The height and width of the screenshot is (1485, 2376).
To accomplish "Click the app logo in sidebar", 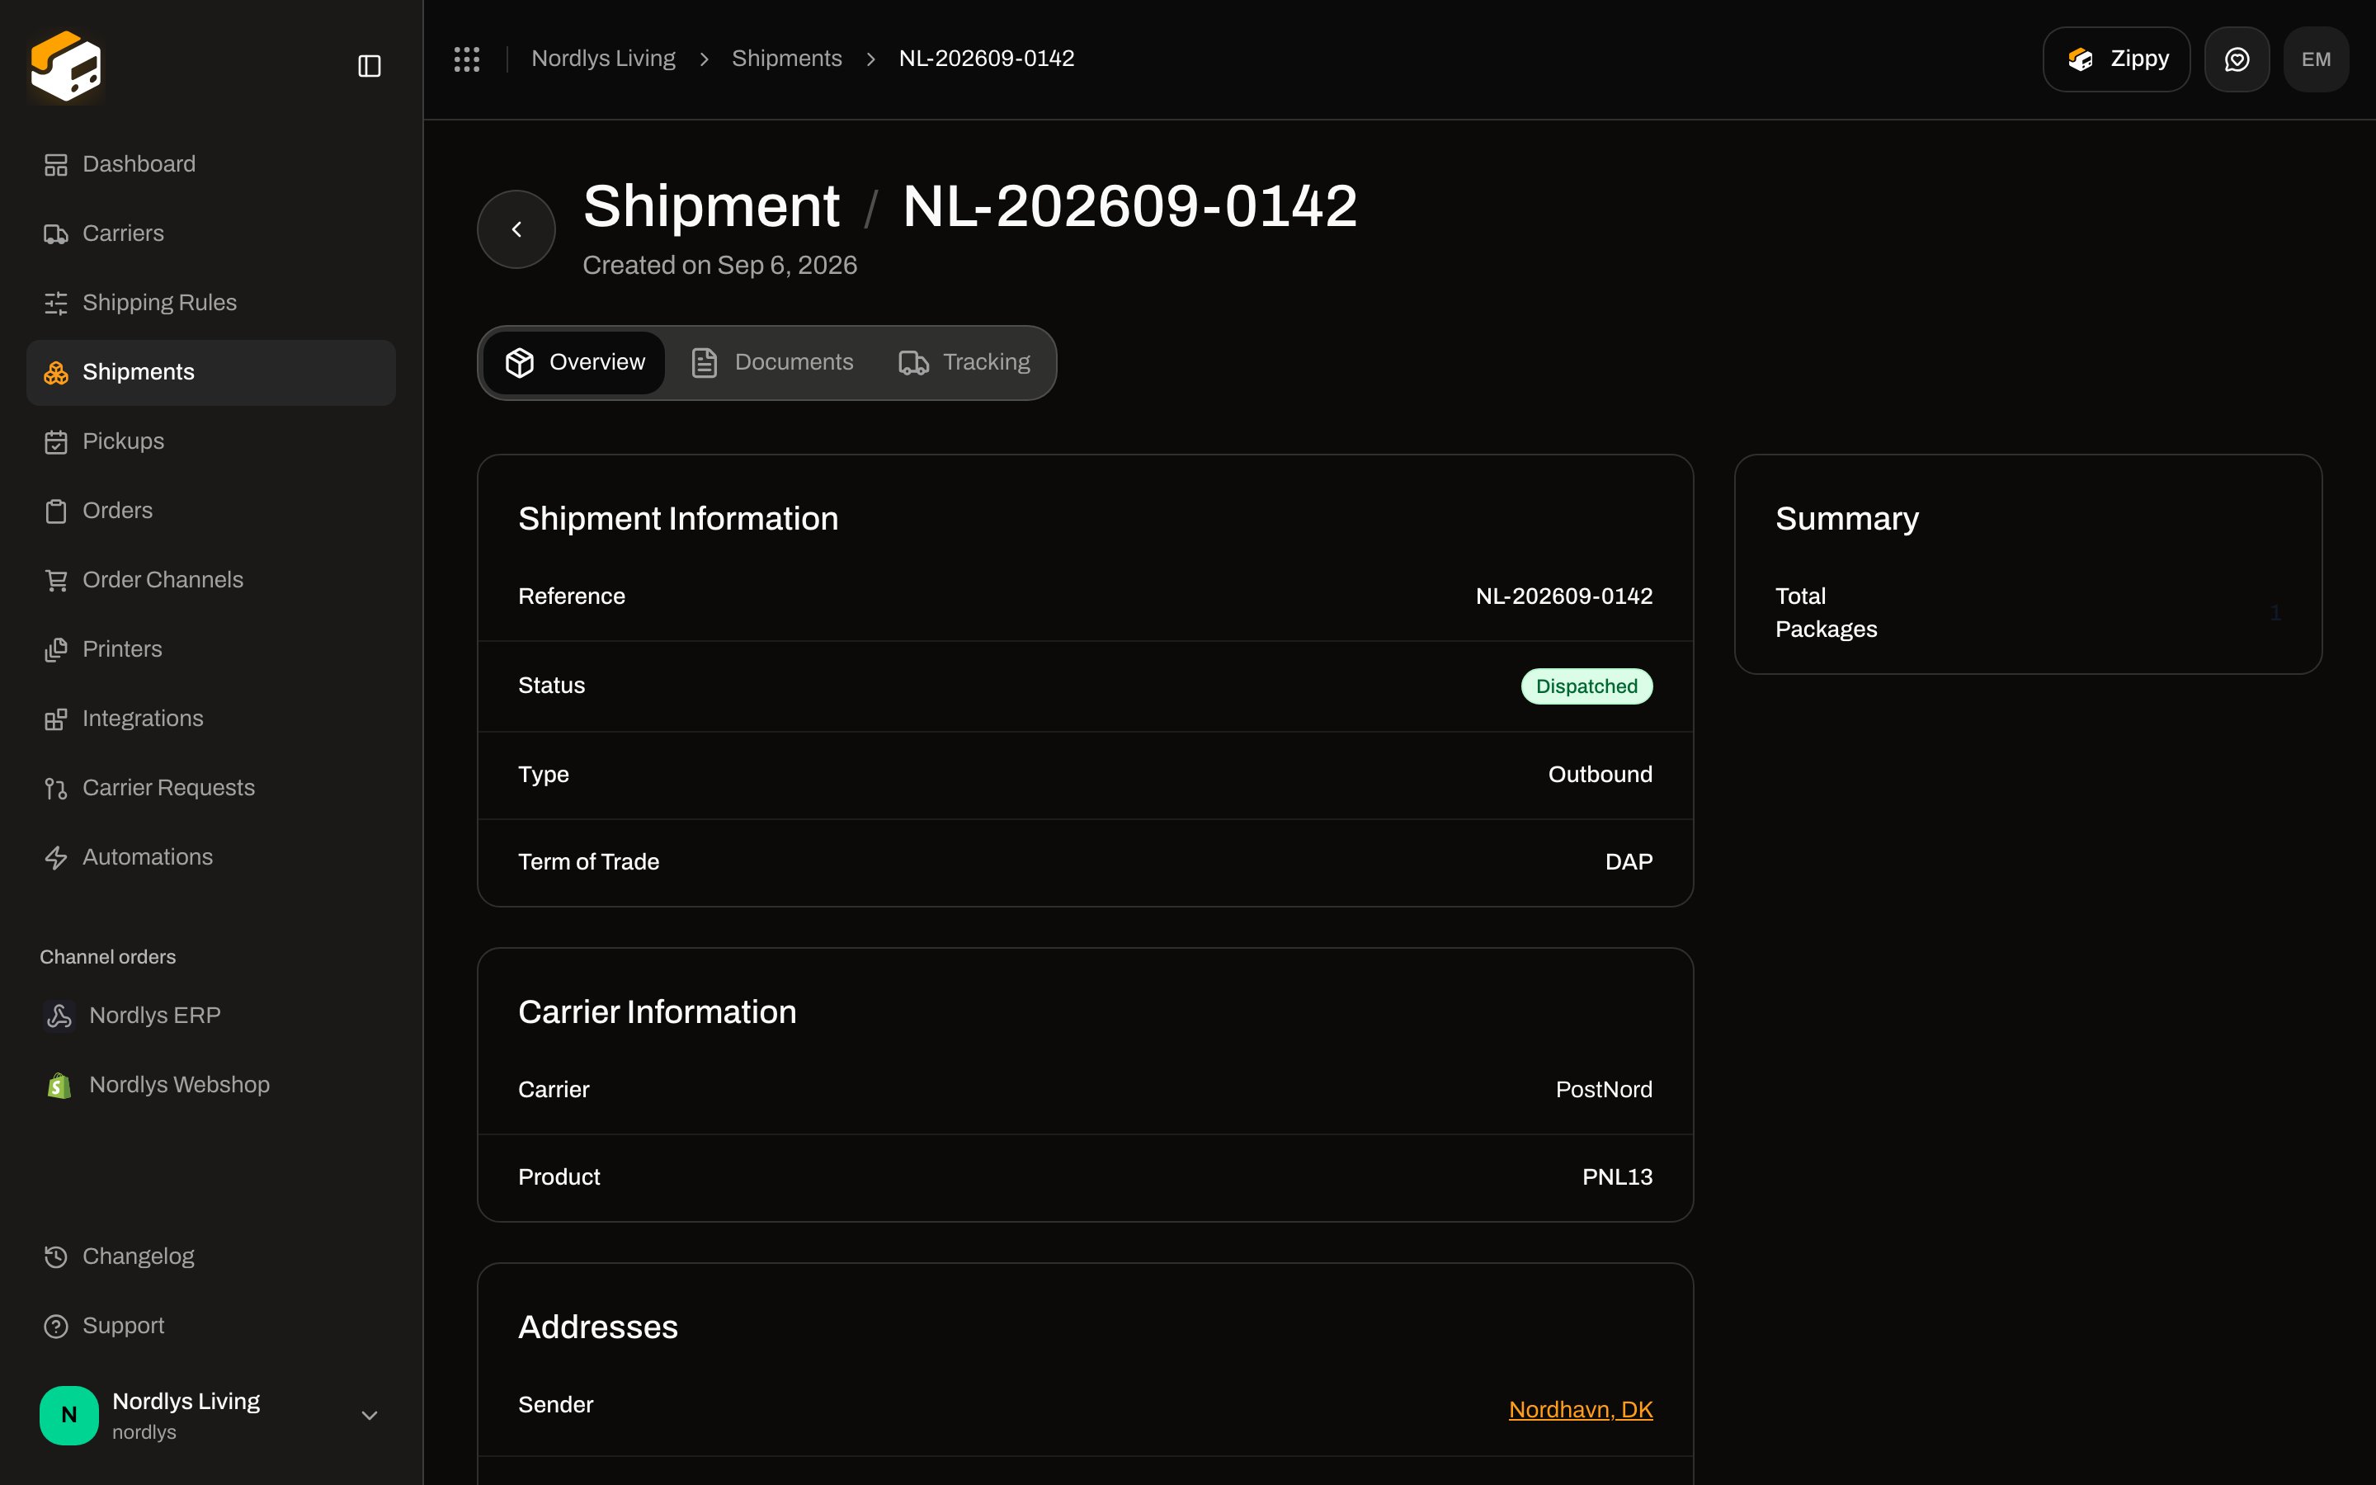I will point(66,66).
